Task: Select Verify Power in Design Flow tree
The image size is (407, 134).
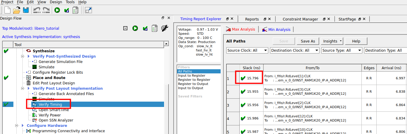Action: tap(49, 115)
